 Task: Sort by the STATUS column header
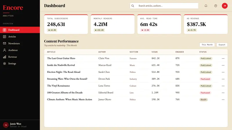coord(203,52)
